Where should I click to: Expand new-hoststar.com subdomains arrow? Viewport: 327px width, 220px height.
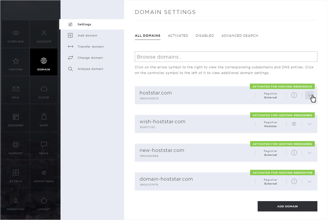point(309,153)
